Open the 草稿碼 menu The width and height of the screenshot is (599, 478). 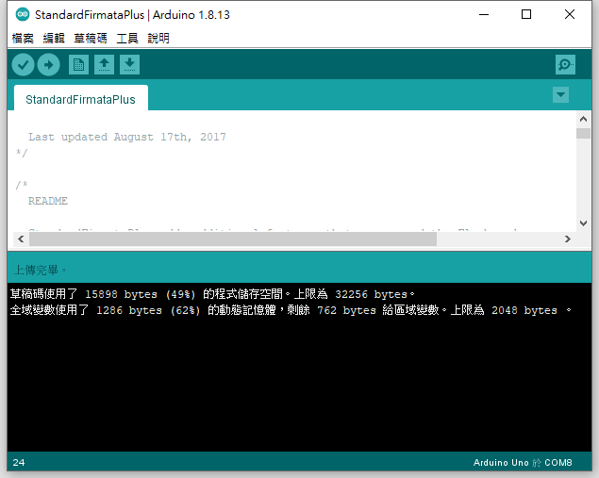(x=91, y=38)
